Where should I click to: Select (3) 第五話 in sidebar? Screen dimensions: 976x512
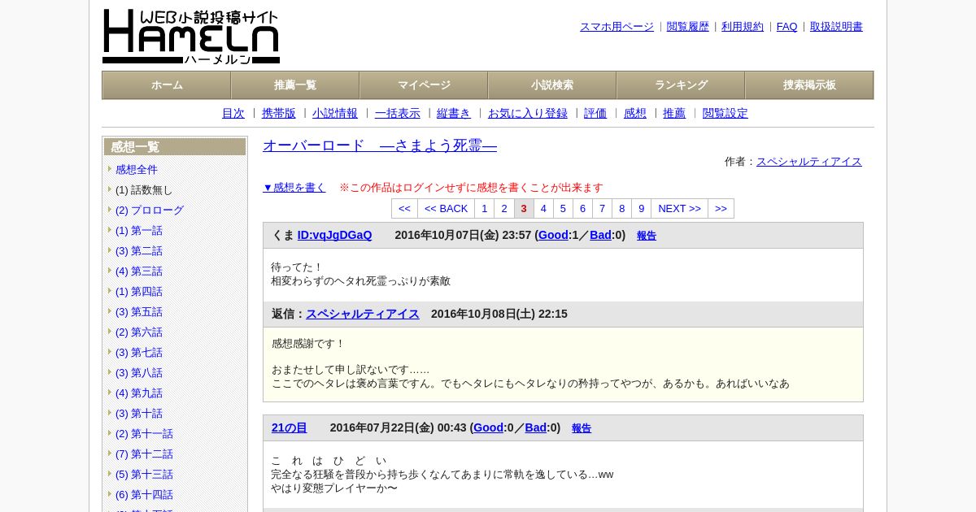(139, 312)
